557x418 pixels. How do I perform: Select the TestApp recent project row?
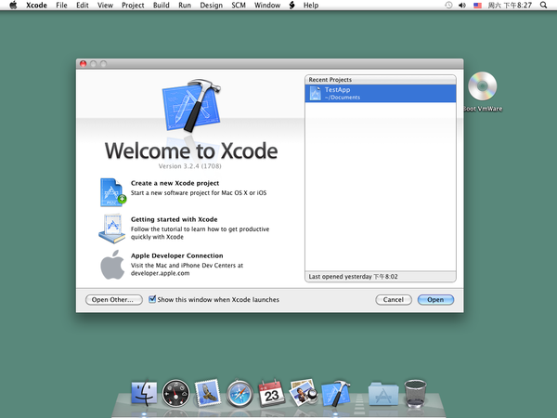tap(380, 94)
